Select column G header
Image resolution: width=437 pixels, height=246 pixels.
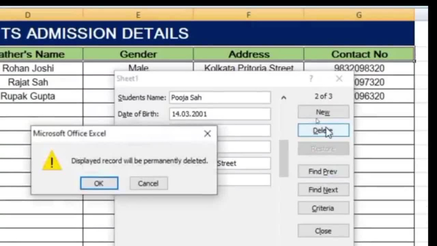click(359, 15)
